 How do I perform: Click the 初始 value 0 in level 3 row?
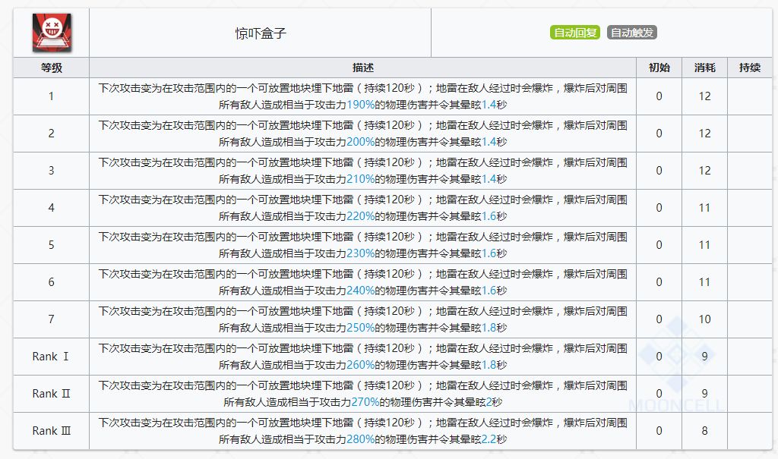[659, 171]
